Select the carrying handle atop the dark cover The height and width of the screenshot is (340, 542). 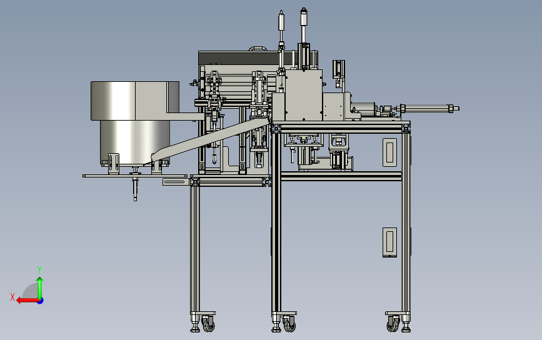coord(258,48)
